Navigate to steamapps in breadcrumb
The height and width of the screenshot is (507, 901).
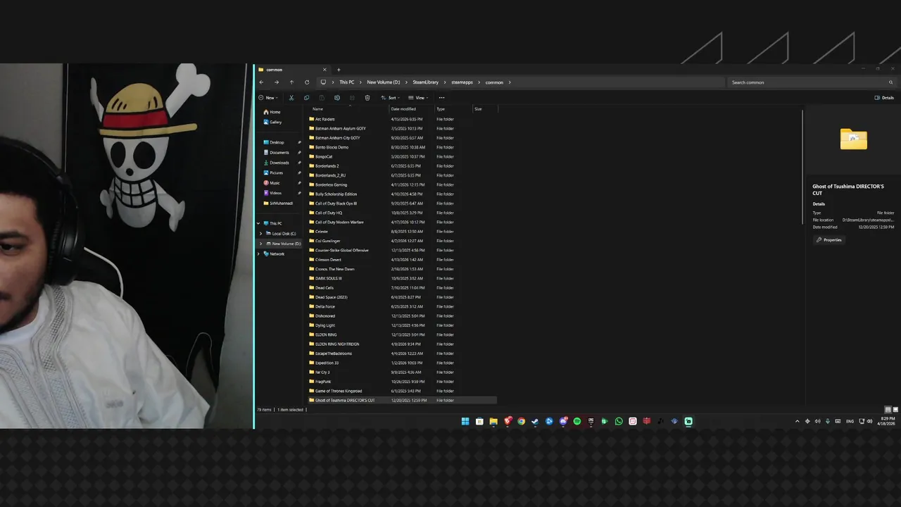pos(462,82)
